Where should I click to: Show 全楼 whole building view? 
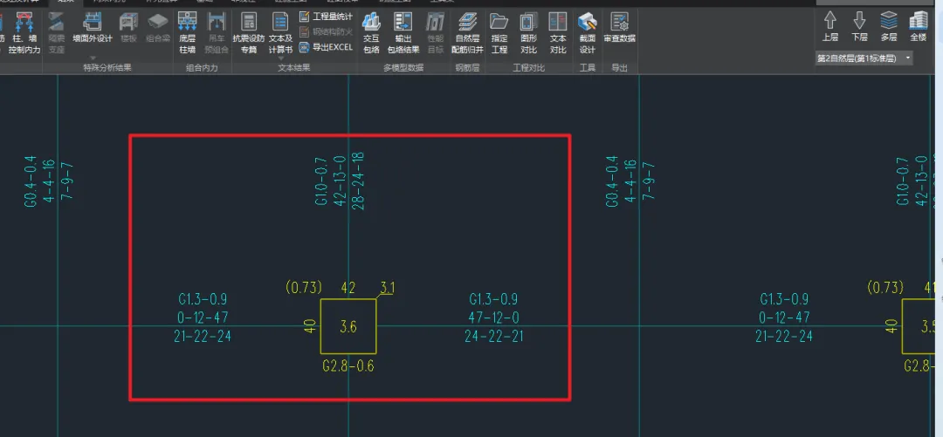919,27
